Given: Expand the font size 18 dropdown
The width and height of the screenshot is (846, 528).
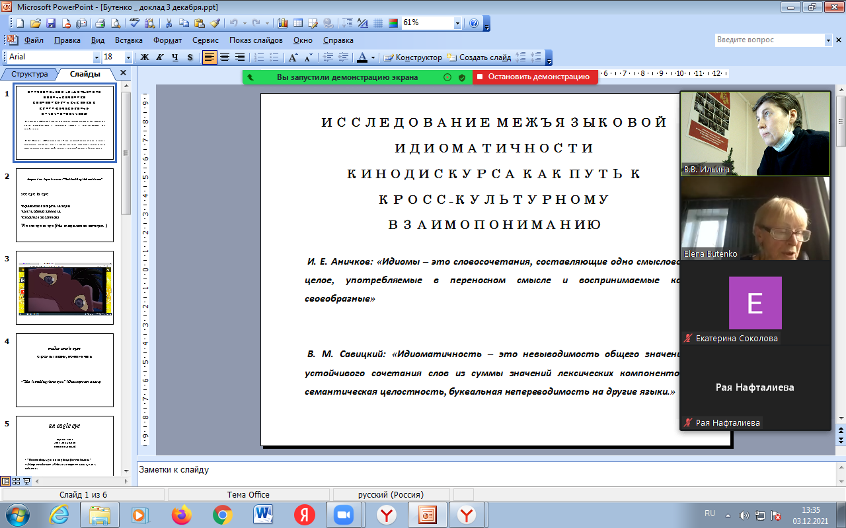Looking at the screenshot, I should (x=128, y=57).
